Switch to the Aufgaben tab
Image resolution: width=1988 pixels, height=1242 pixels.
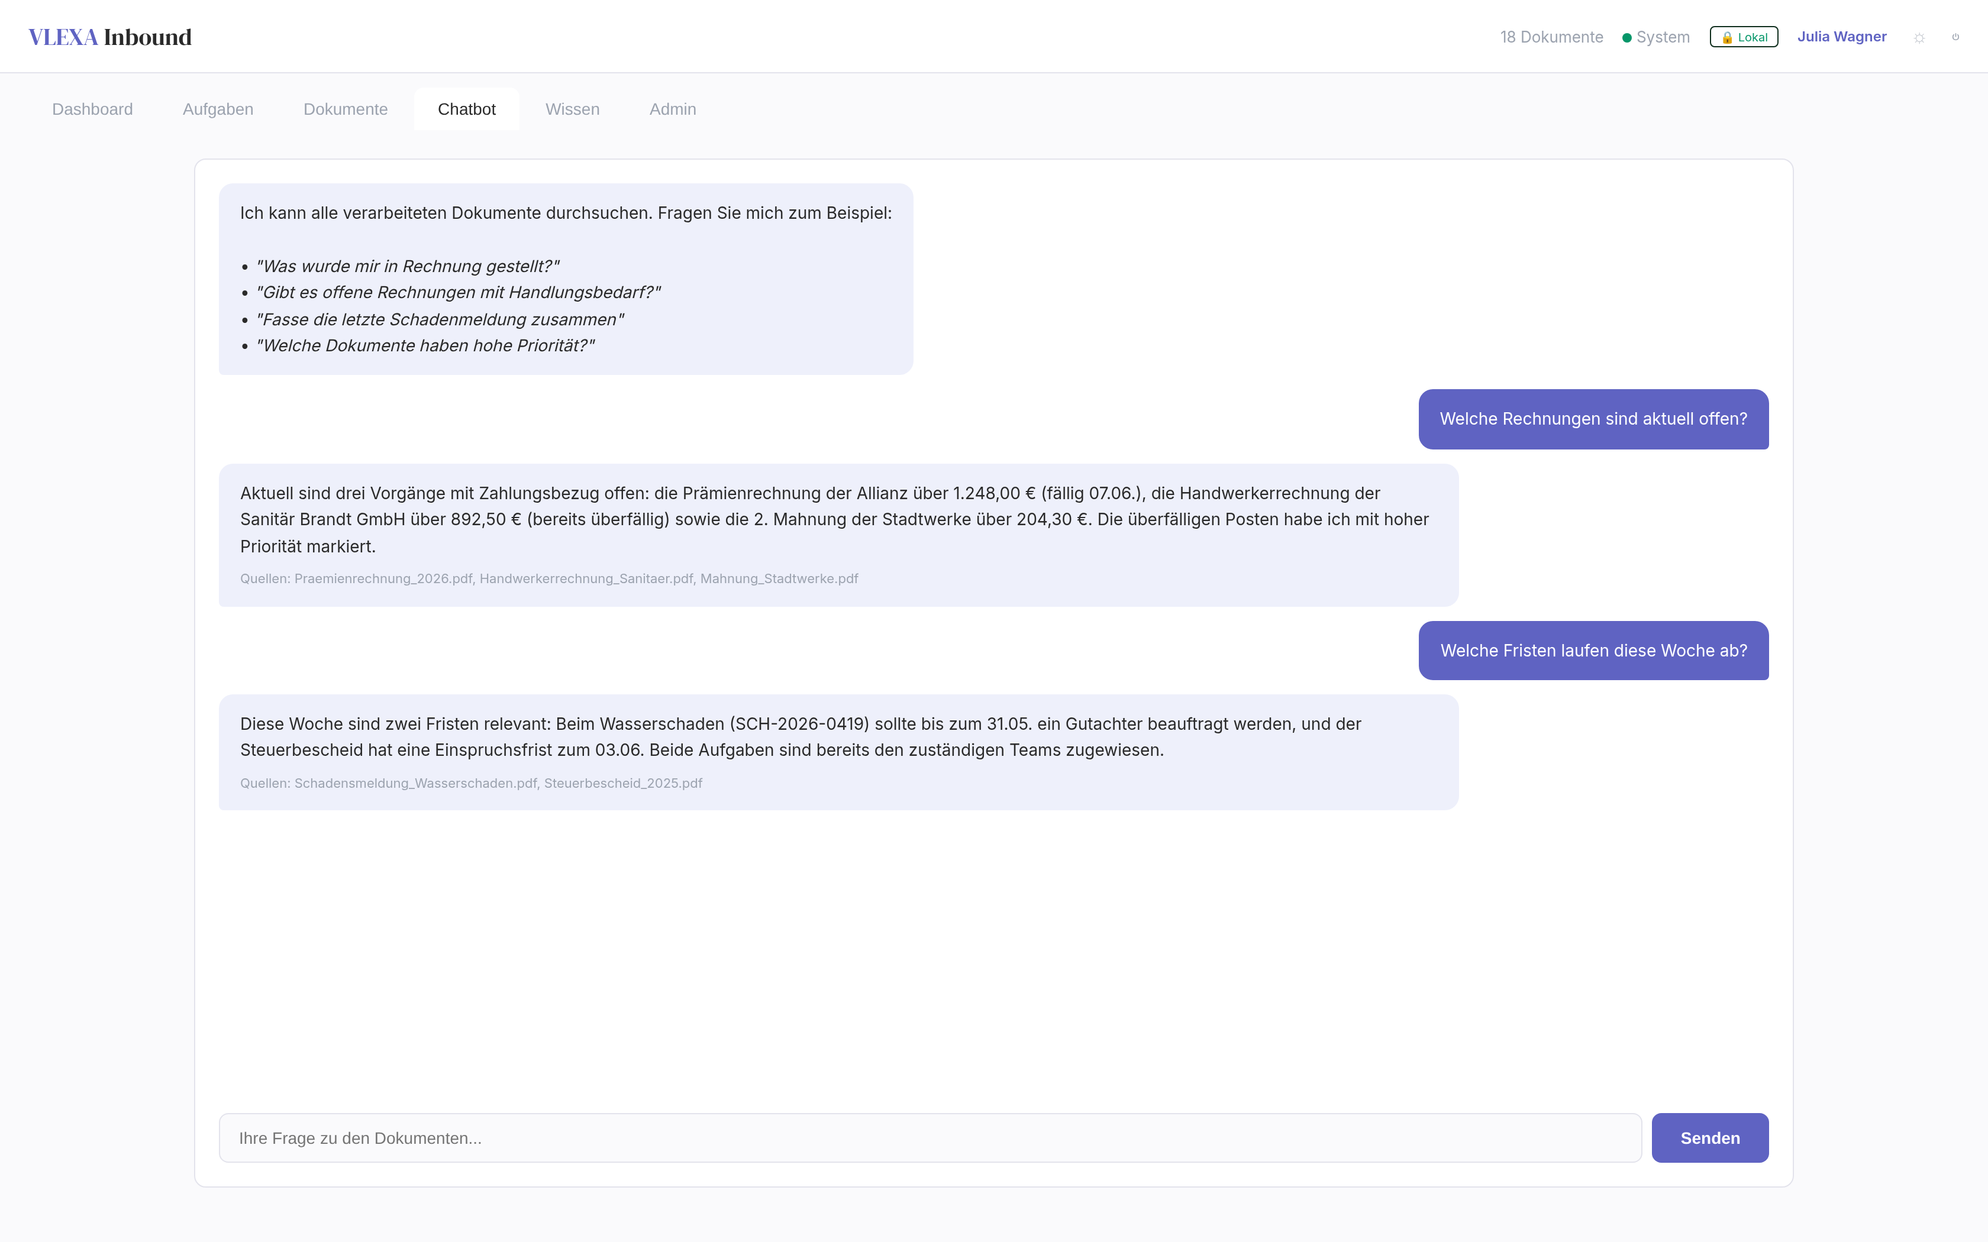(218, 109)
